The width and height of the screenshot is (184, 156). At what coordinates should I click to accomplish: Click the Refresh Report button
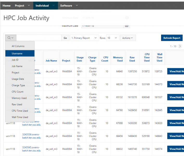[x=172, y=38]
